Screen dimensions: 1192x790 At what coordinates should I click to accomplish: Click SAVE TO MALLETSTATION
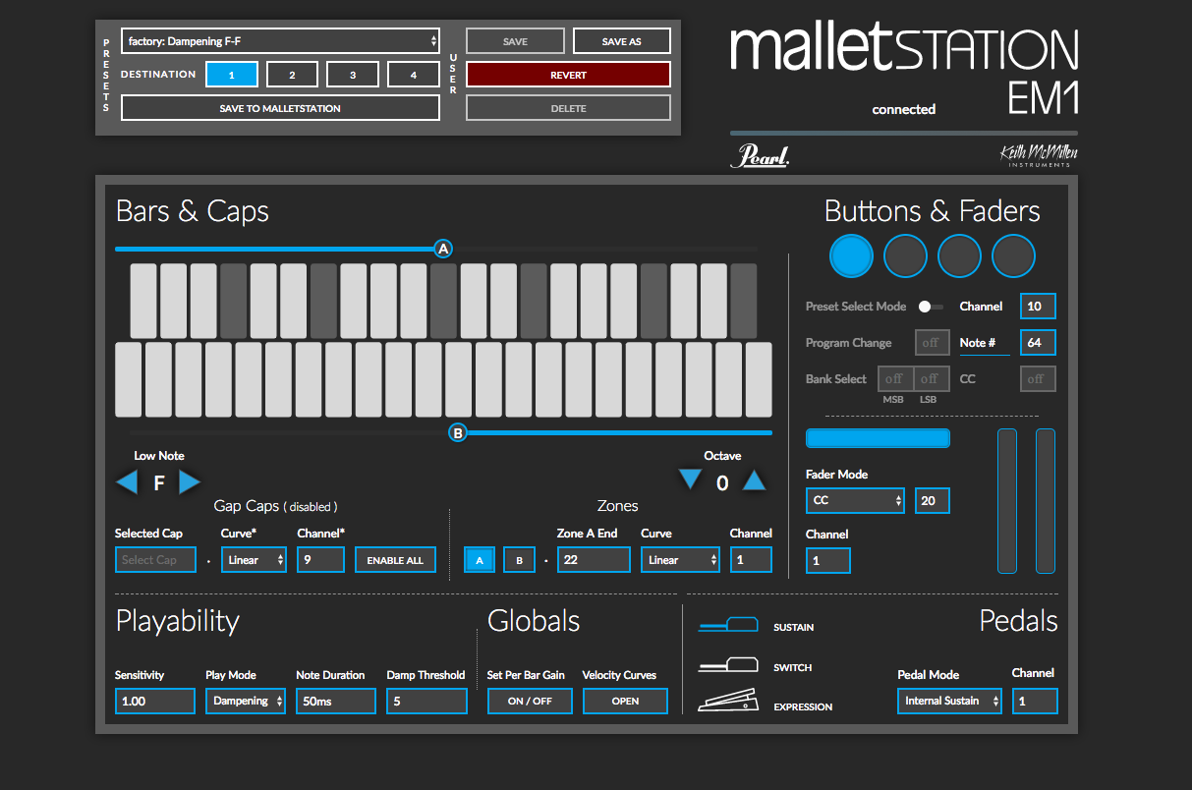point(280,108)
